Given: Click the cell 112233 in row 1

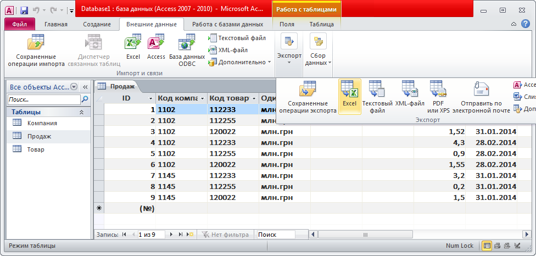Looking at the screenshot, I should pos(233,110).
